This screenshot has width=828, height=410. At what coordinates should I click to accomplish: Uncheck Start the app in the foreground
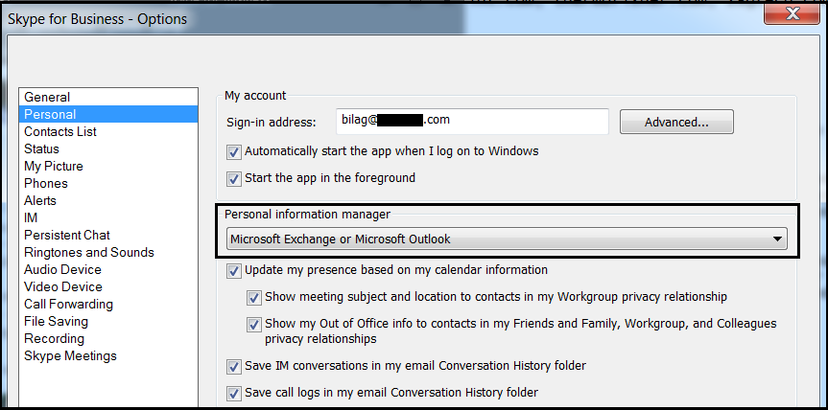tap(234, 179)
